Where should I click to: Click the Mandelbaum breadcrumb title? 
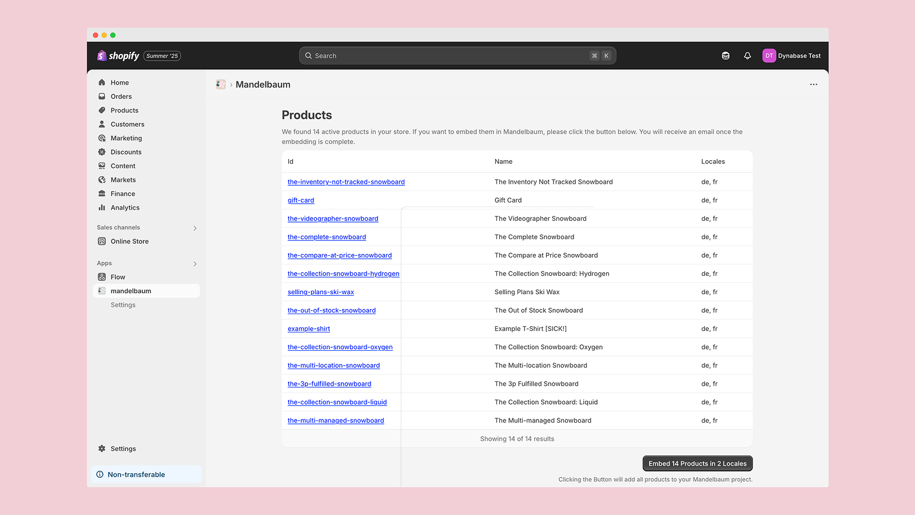pyautogui.click(x=263, y=85)
